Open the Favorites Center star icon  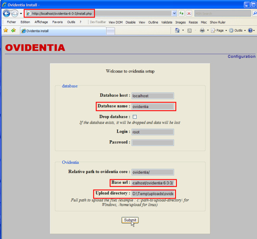pyautogui.click(x=6, y=30)
